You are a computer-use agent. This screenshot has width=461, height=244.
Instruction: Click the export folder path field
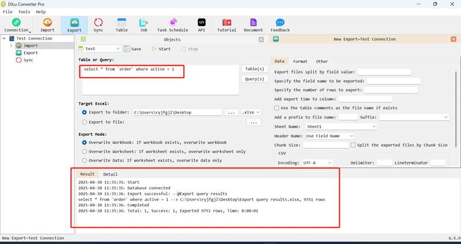click(177, 112)
